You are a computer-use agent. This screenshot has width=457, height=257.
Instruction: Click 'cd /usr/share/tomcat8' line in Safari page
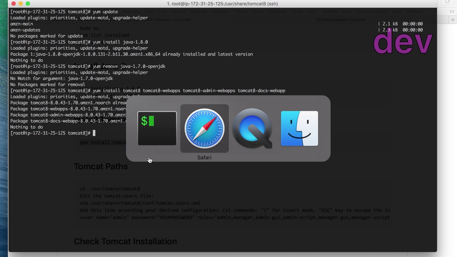tap(110, 189)
